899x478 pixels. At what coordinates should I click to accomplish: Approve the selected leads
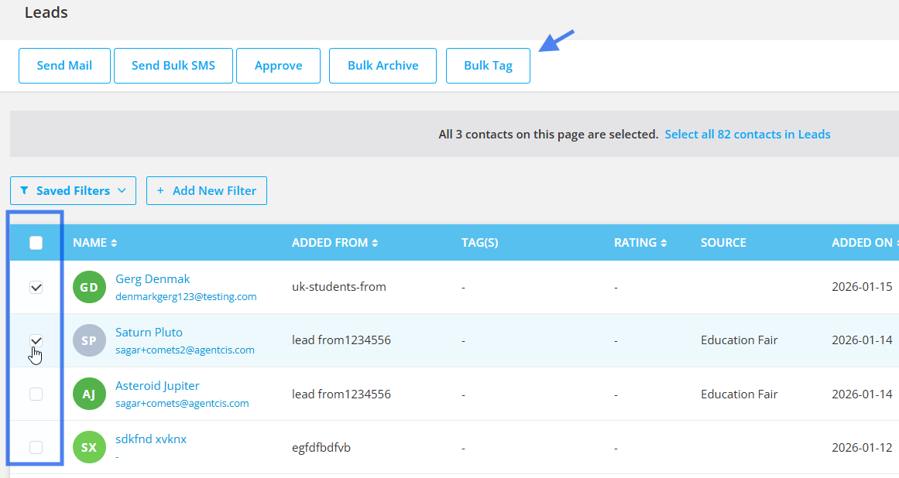tap(278, 66)
